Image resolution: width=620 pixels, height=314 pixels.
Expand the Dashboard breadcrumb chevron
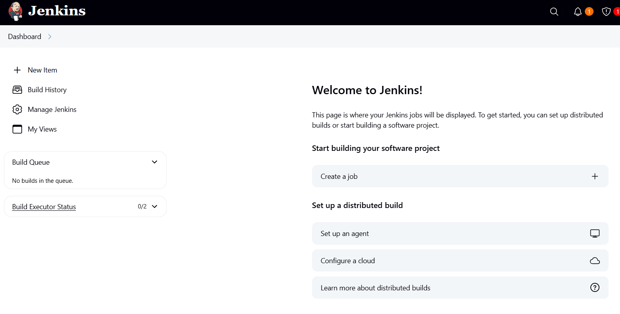click(50, 37)
